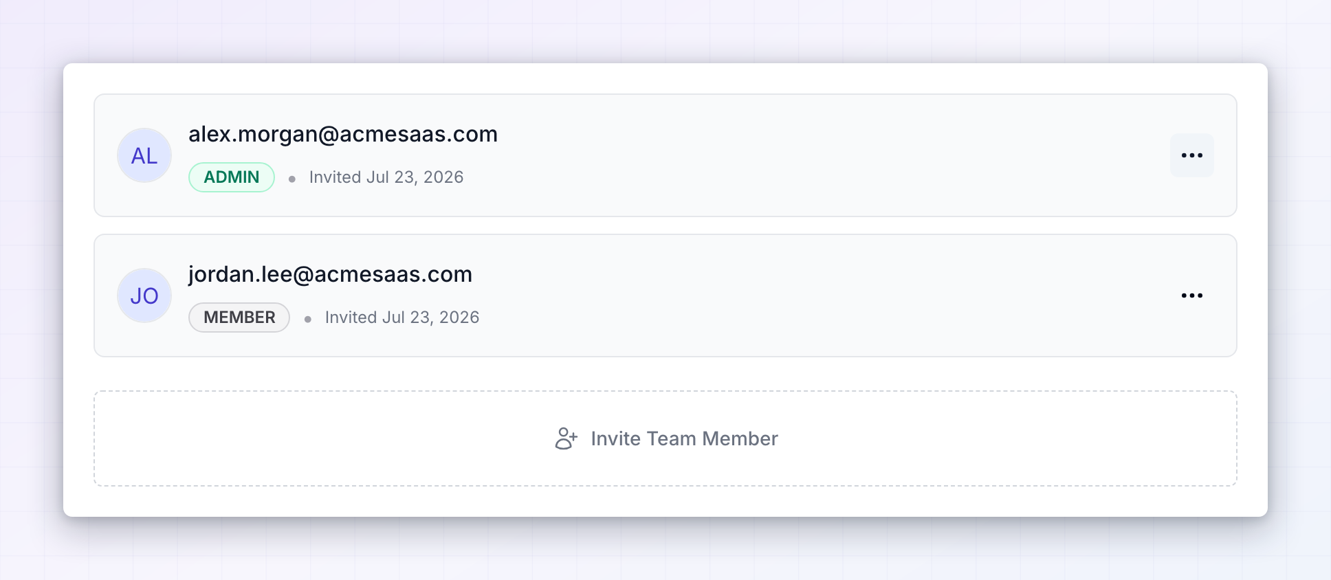Select the AL avatar circle
Screen dimensions: 1331x580
(x=144, y=155)
